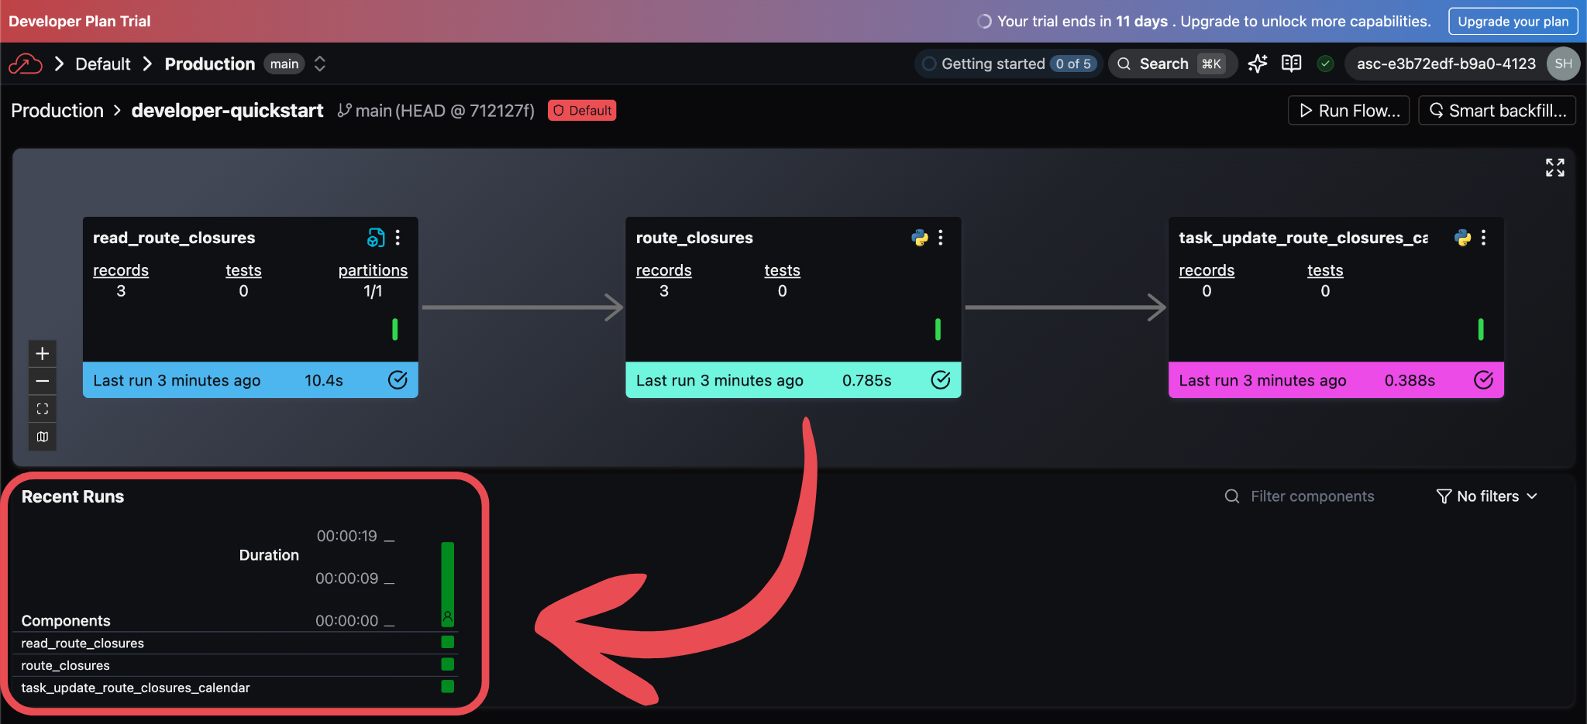Screen dimensions: 1587x724
Task: Zoom out on the flow graph
Action: pyautogui.click(x=43, y=381)
